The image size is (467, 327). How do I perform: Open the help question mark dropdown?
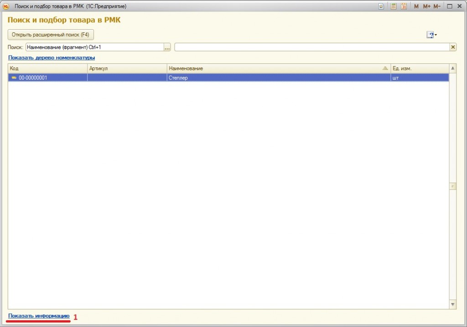431,35
